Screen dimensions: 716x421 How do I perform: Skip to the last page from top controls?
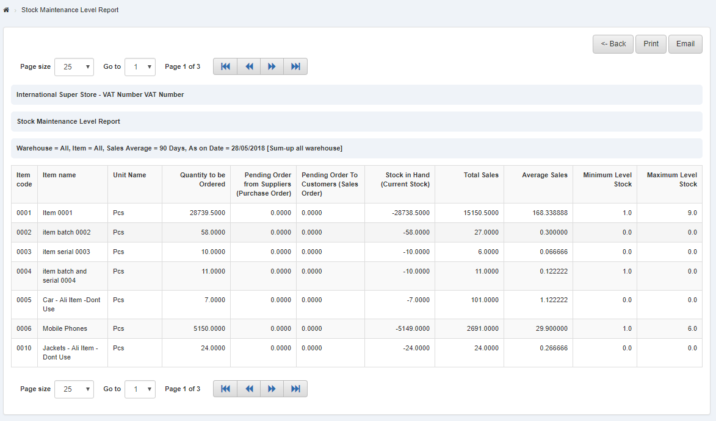click(295, 66)
